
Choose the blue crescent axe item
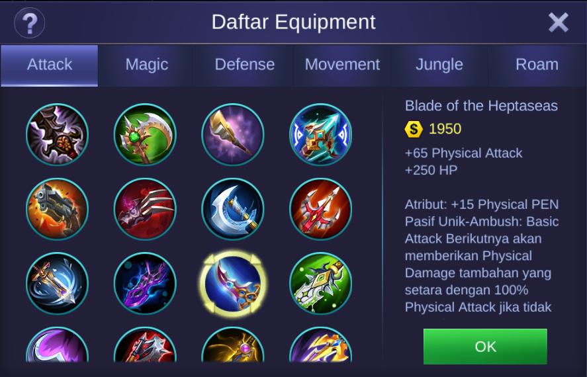232,209
